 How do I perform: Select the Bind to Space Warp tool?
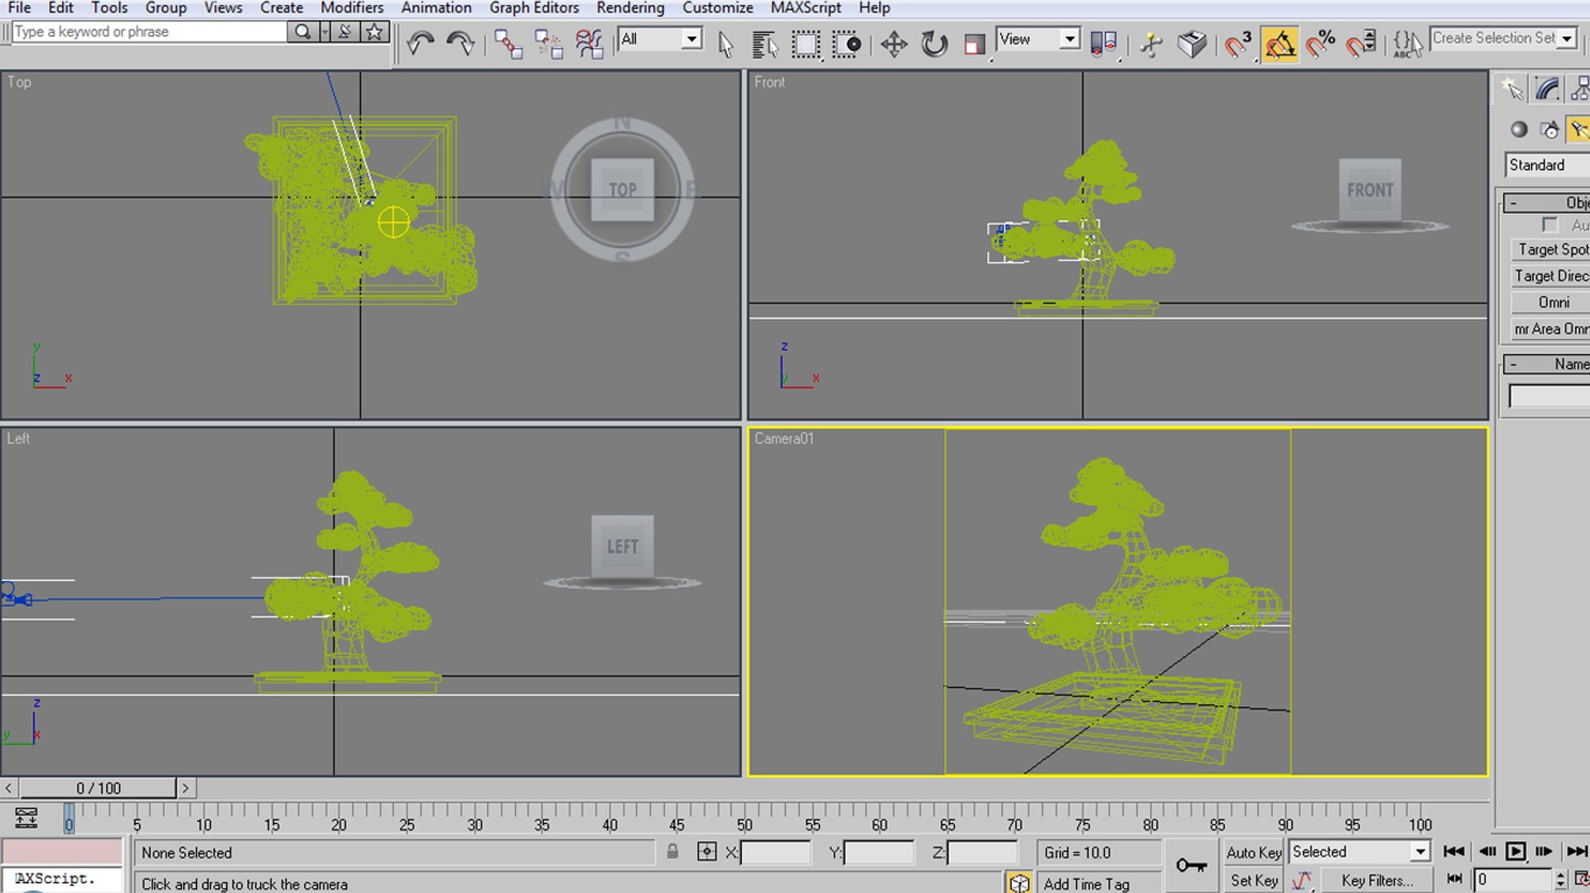[x=589, y=43]
